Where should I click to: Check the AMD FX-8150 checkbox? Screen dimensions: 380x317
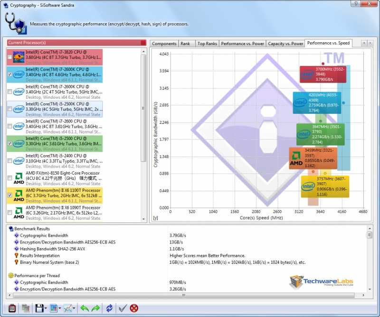9,178
